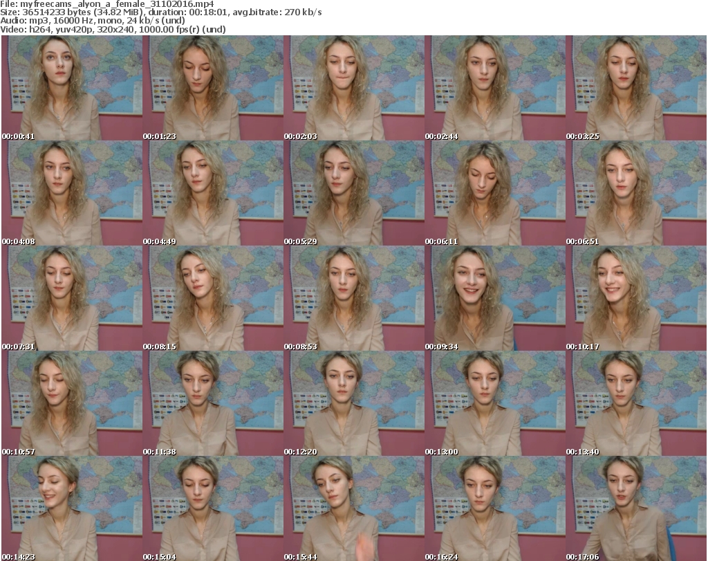708x561 pixels.
Task: Select the frame at 00:01:23
Action: pyautogui.click(x=213, y=88)
